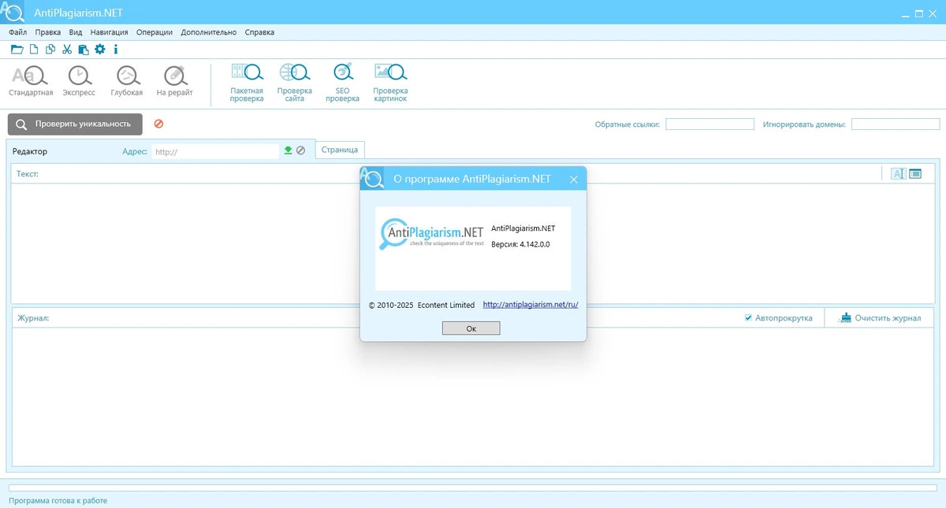946x508 pixels.
Task: Click the Адрес http:// input field
Action: [x=216, y=151]
